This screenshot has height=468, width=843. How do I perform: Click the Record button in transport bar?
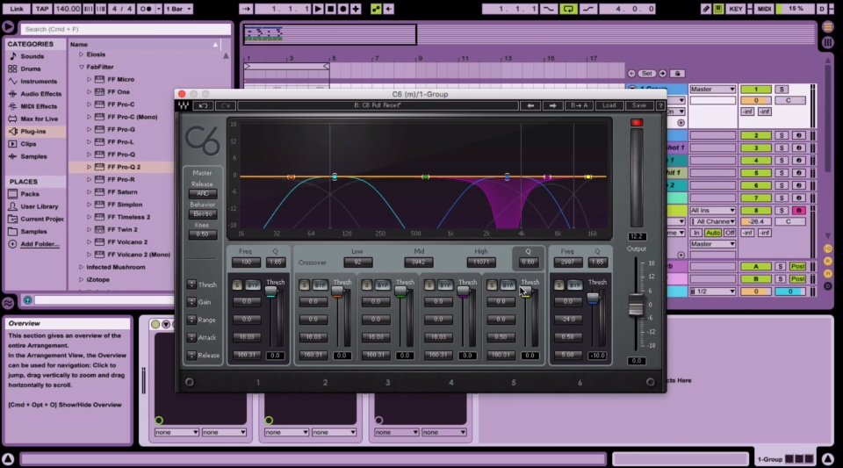tap(343, 9)
